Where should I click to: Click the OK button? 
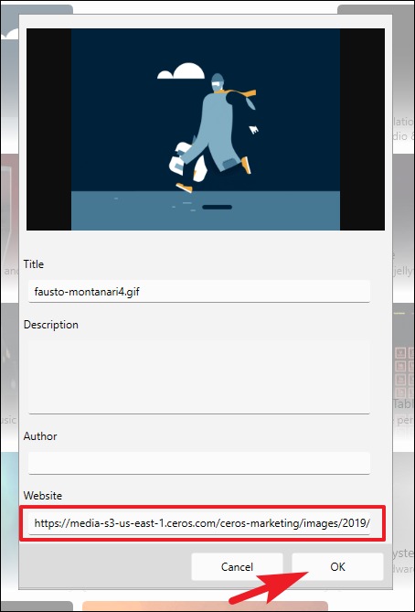point(337,566)
